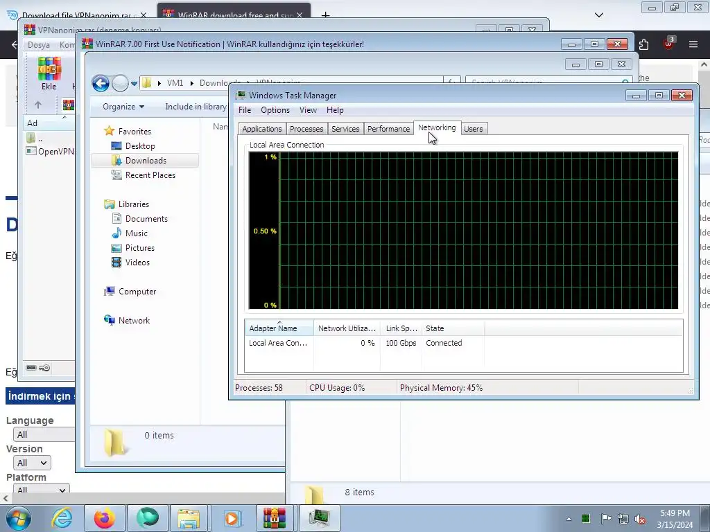The image size is (710, 532).
Task: Click the State column header
Action: (453, 328)
